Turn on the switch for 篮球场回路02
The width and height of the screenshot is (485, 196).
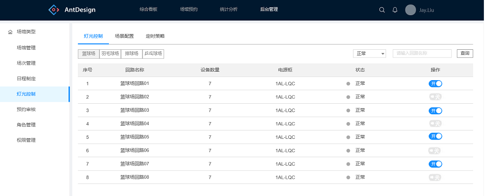click(435, 97)
